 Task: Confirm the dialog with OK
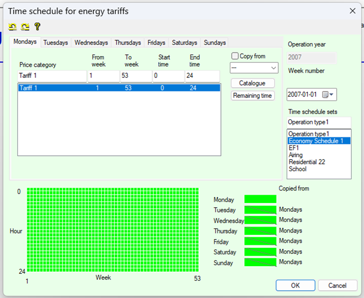click(295, 285)
